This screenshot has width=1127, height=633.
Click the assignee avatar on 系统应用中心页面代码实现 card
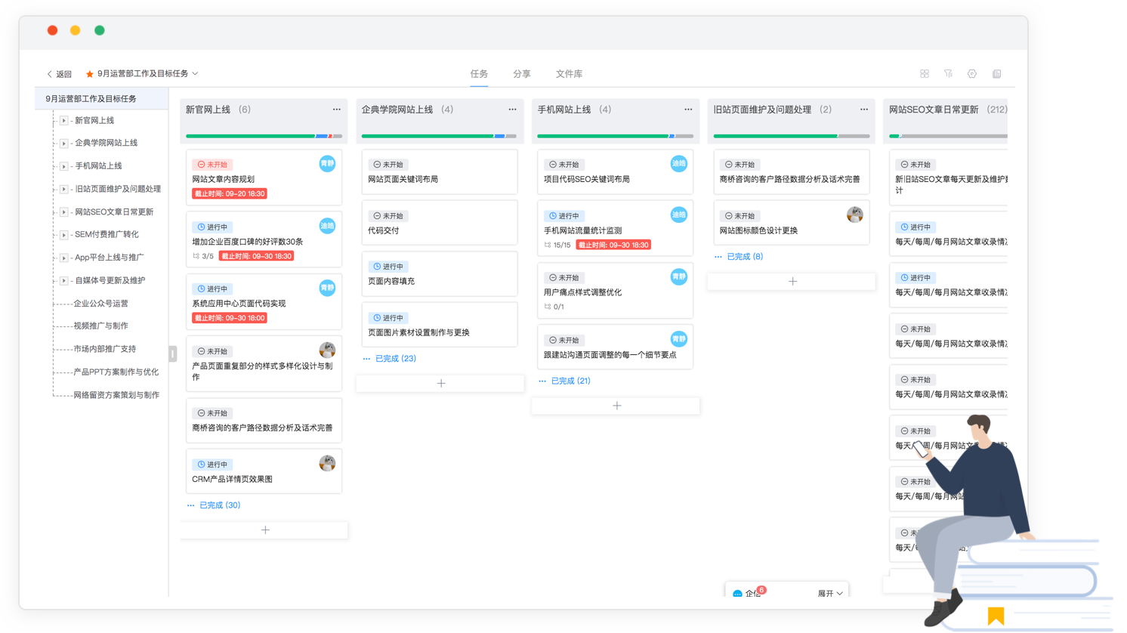point(327,288)
